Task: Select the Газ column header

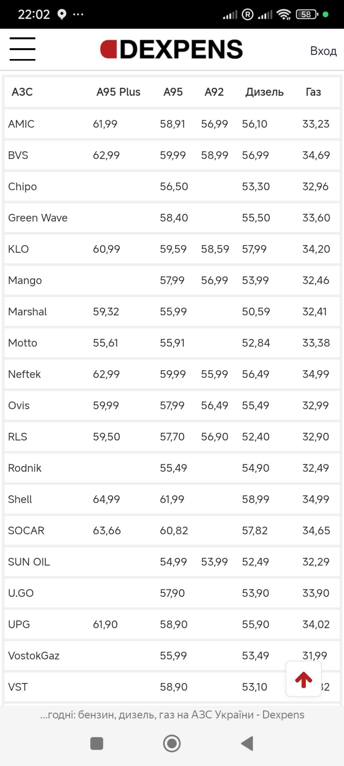Action: click(x=313, y=92)
